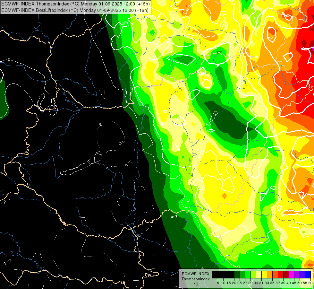Click the legend title 'ECMWF-INDEX'

(196, 274)
